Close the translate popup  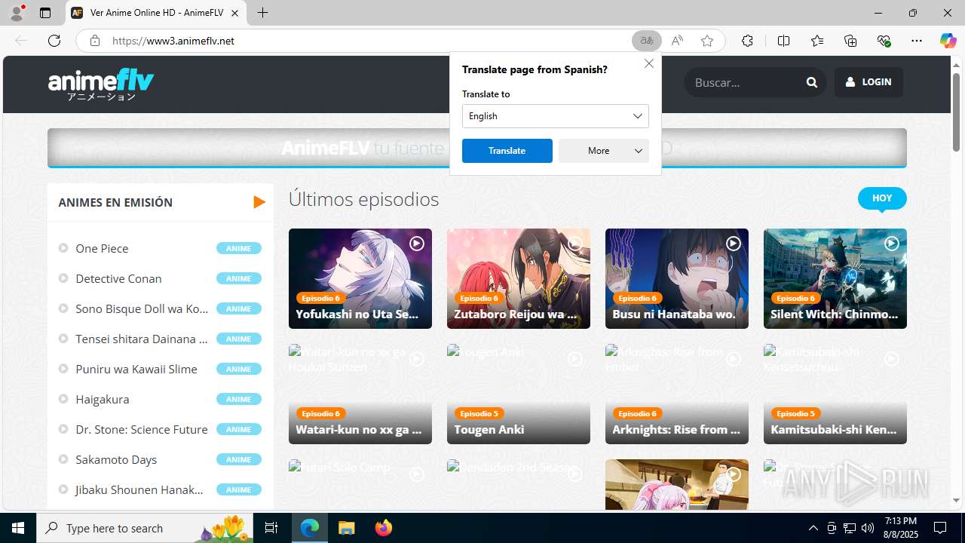coord(648,63)
